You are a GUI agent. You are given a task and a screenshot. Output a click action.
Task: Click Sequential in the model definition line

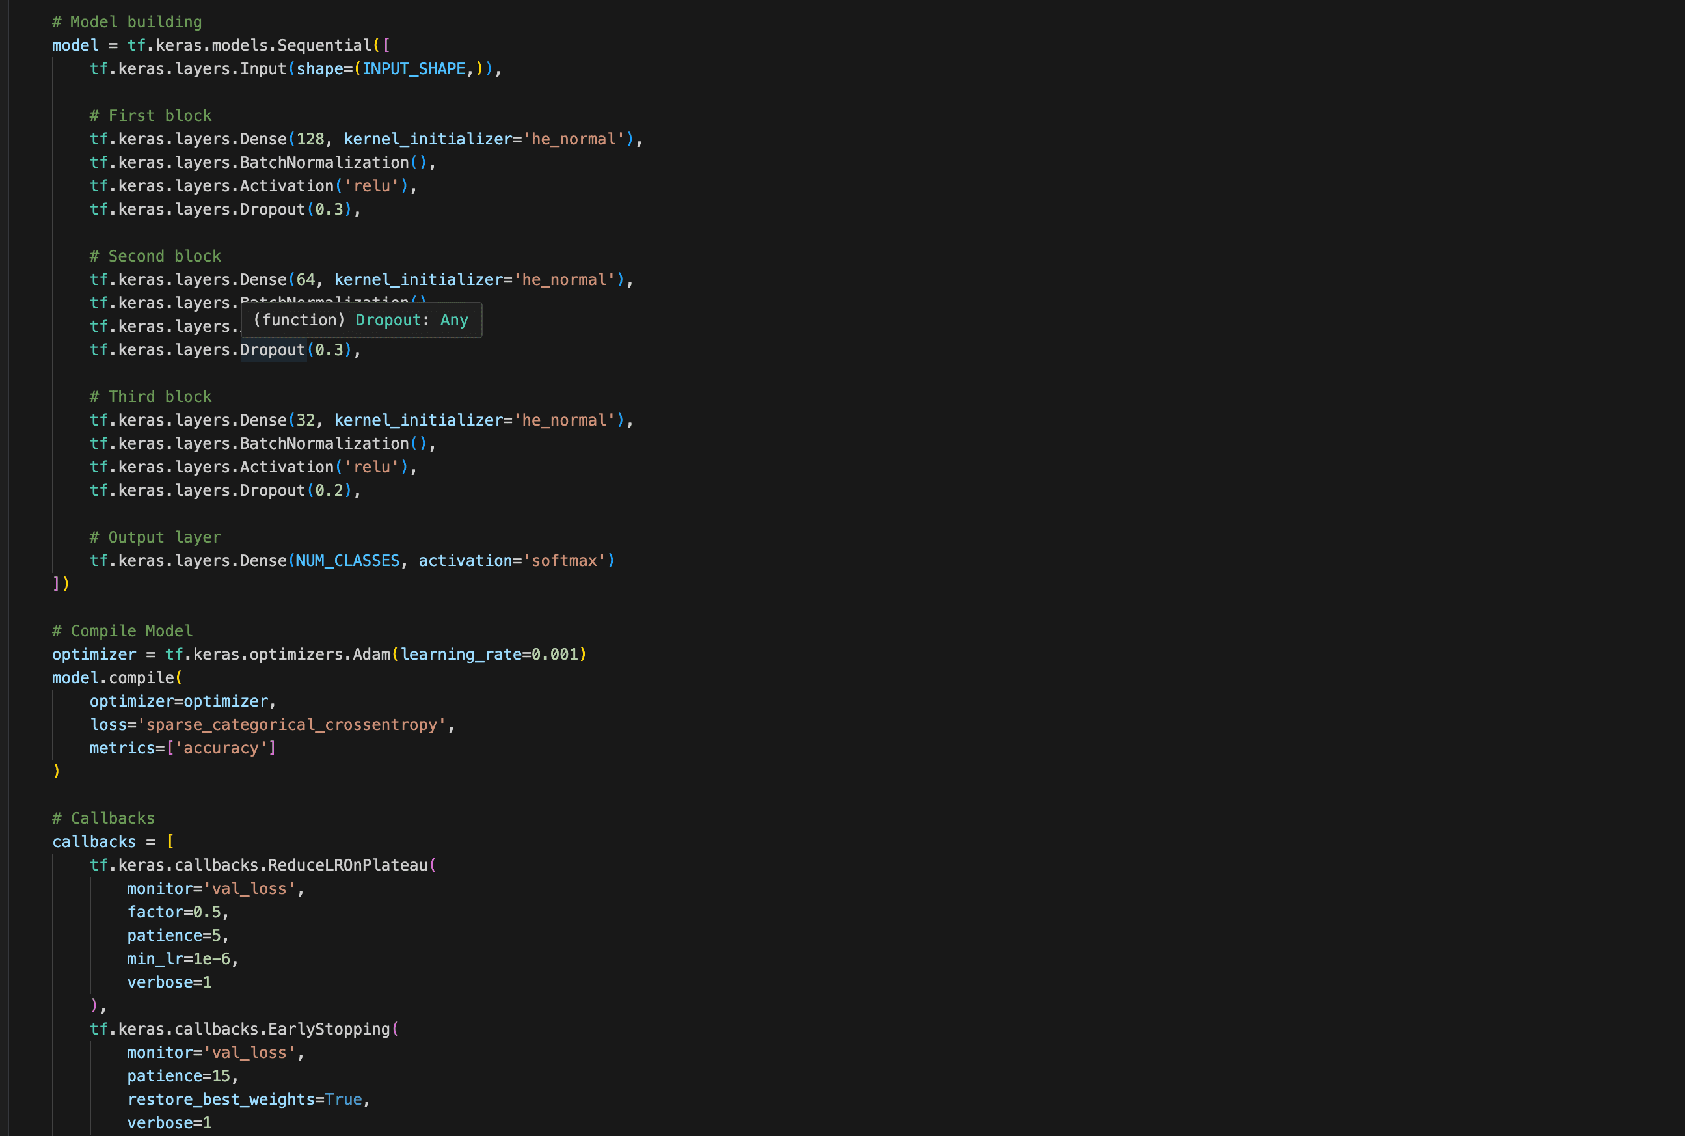coord(324,46)
